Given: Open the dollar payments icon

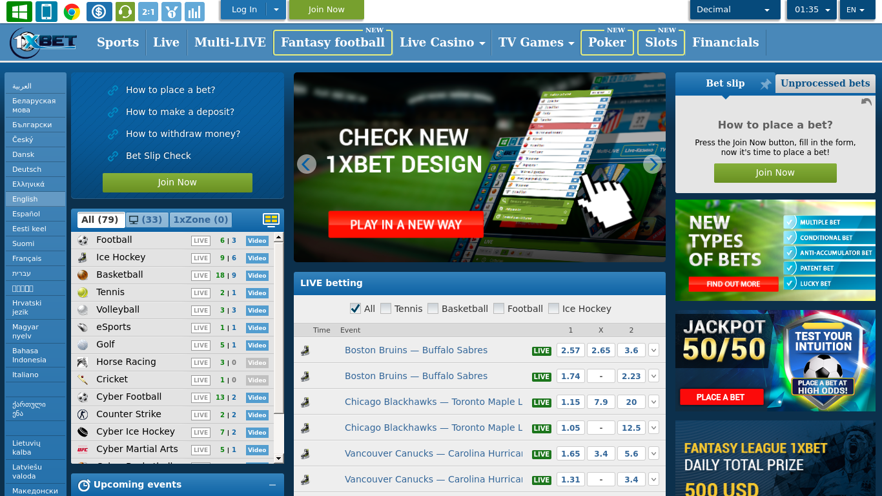Looking at the screenshot, I should [x=98, y=11].
